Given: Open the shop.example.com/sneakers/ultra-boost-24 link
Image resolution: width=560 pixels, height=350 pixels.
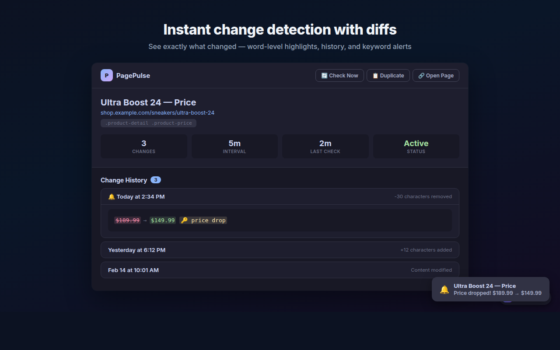Looking at the screenshot, I should click(x=157, y=112).
